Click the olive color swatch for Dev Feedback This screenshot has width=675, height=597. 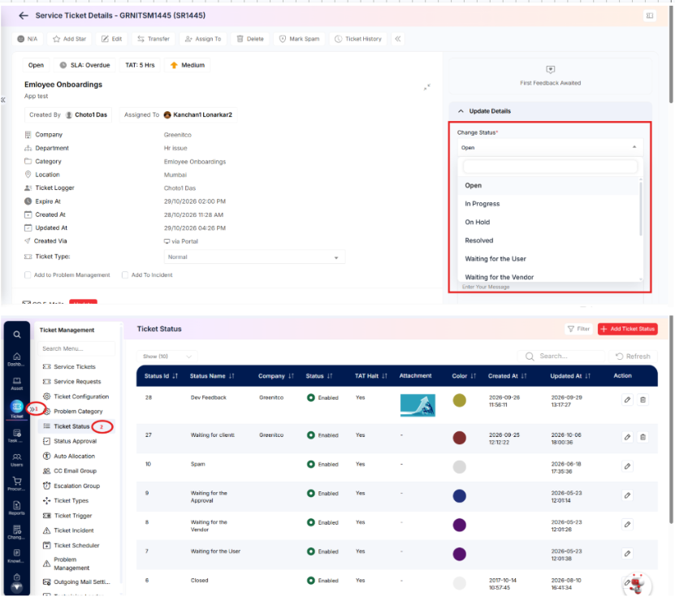point(459,400)
